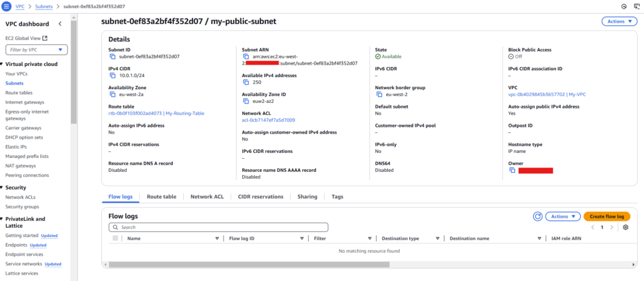Collapse the VPC dashboard sidebar
Screen dimensions: 644x281
[60, 24]
